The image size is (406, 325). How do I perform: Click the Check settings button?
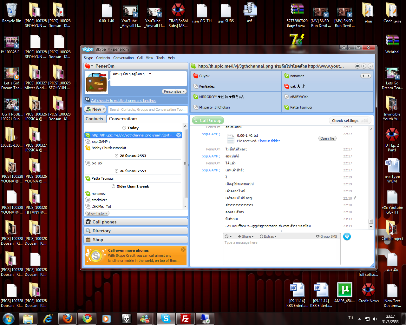point(350,121)
